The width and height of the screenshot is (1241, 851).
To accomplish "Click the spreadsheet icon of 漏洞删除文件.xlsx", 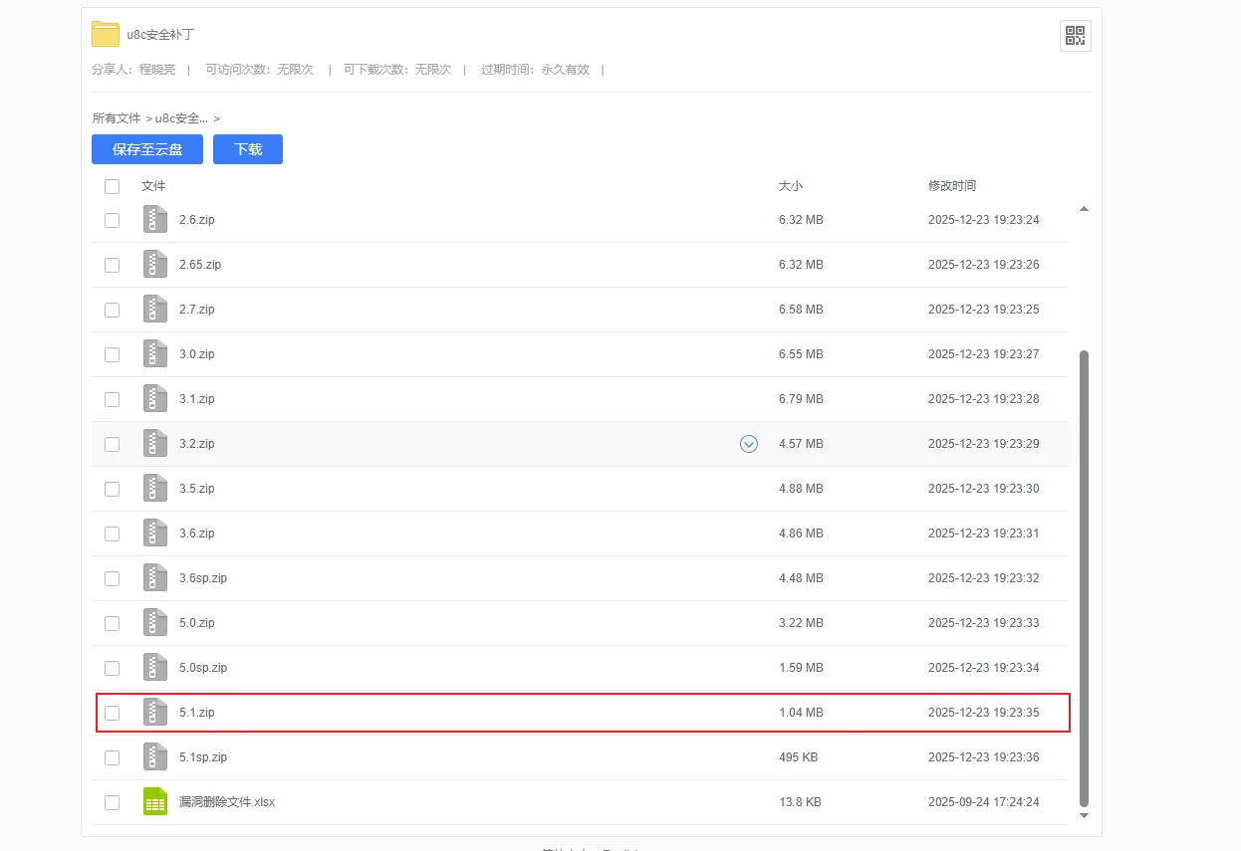I will (x=154, y=802).
